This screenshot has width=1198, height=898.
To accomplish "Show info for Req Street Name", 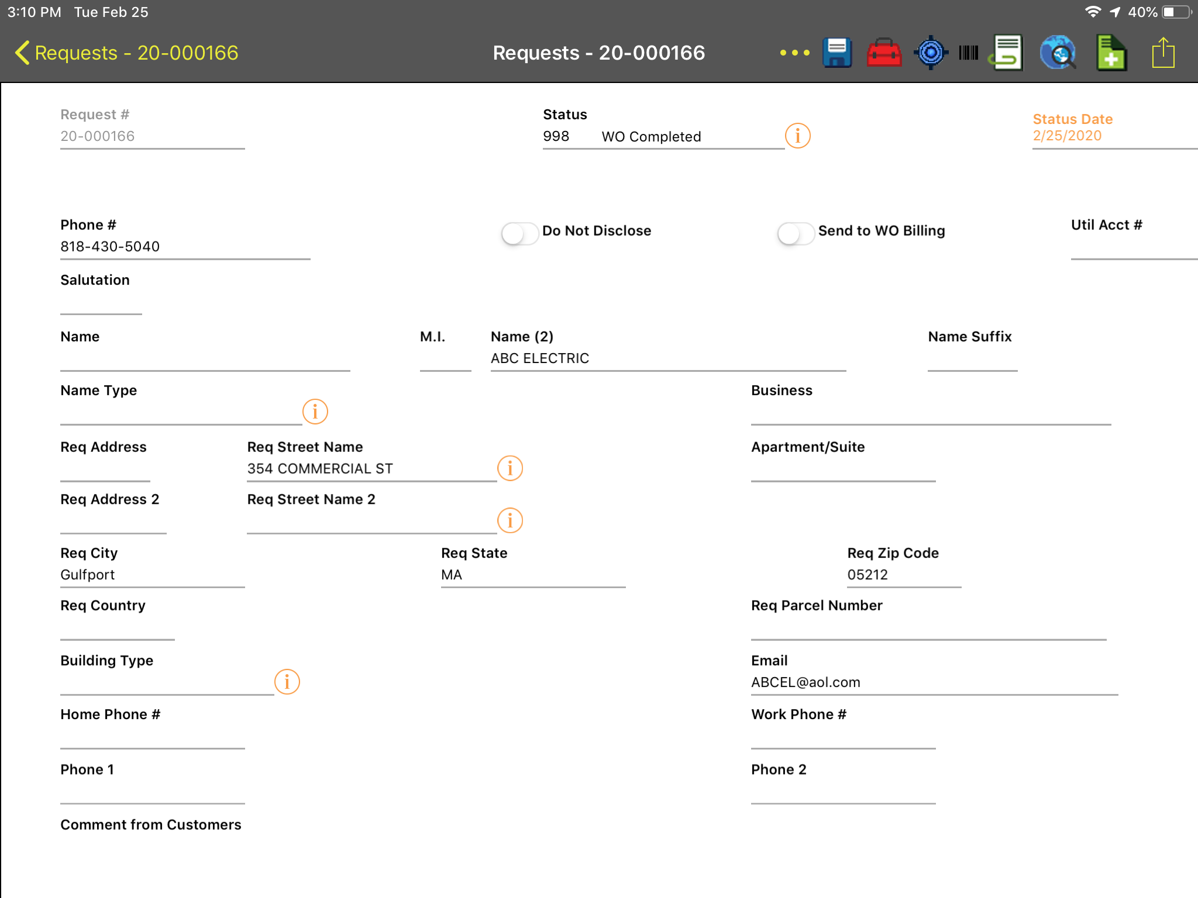I will pos(510,468).
